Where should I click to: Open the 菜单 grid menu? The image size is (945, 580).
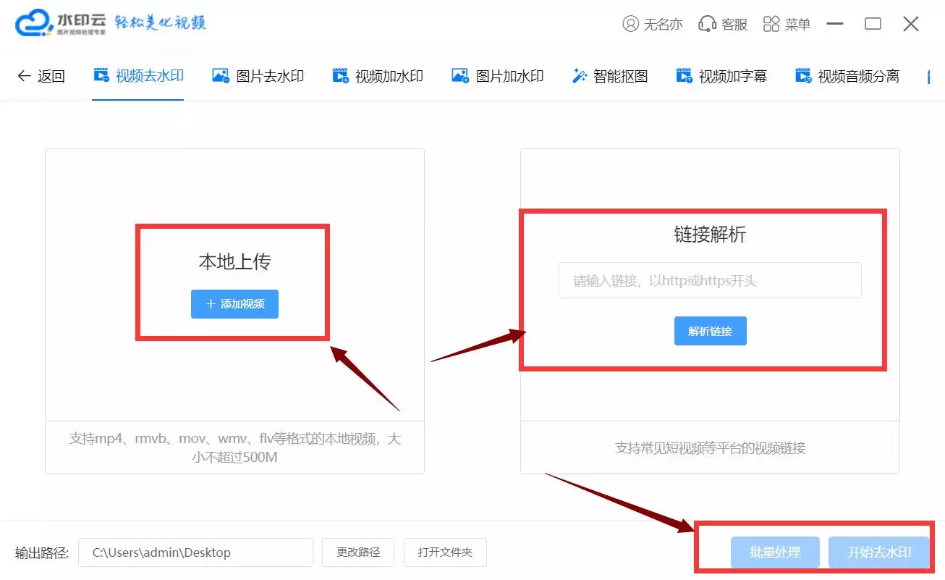point(787,23)
